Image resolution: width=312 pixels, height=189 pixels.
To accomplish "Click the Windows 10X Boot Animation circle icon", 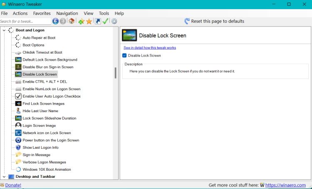I will pyautogui.click(x=18, y=169).
